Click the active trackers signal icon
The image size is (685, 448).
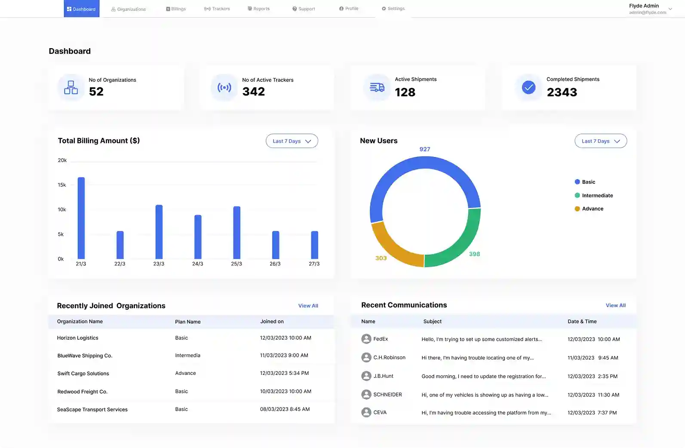click(x=224, y=88)
